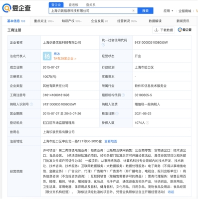
Task: Select the business status 开业
Action: click(x=138, y=56)
